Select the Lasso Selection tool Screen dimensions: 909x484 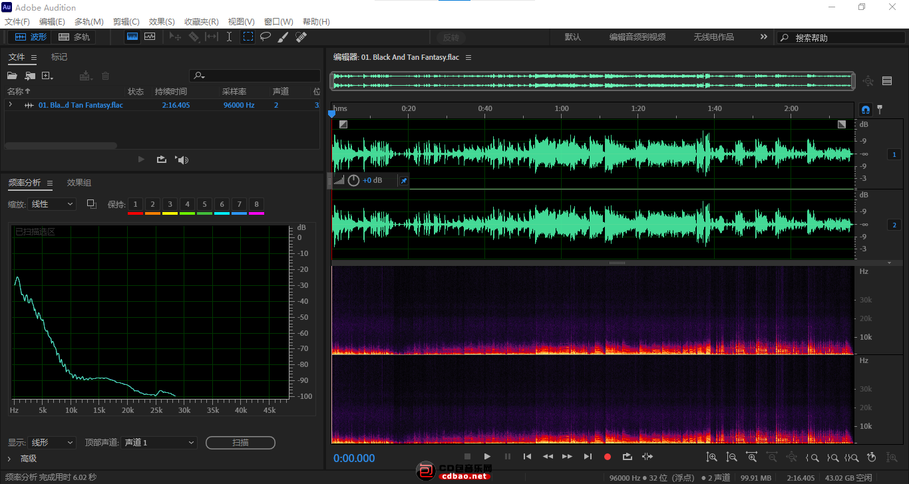point(266,37)
